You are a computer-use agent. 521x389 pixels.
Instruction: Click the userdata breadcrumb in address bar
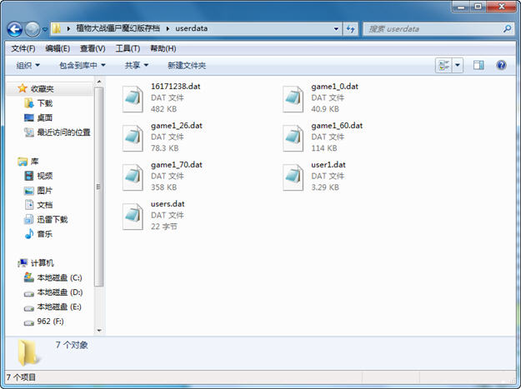click(x=192, y=28)
